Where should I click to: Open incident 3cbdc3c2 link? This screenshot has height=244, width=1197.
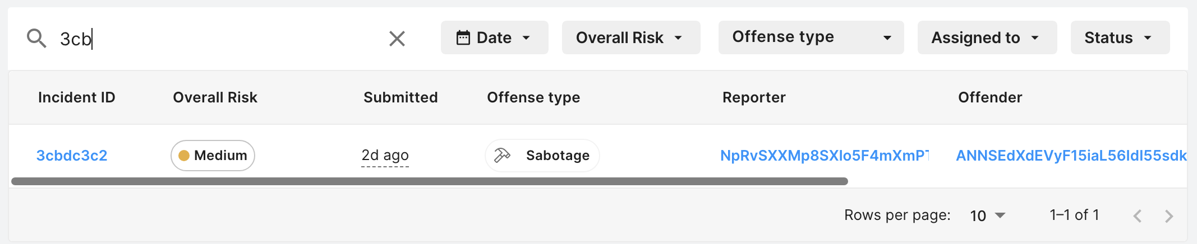[x=72, y=155]
